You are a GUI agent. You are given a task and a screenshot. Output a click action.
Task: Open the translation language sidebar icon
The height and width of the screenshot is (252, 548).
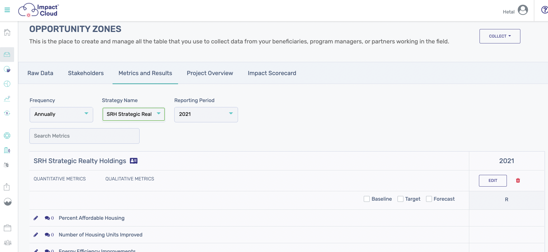click(x=6, y=165)
